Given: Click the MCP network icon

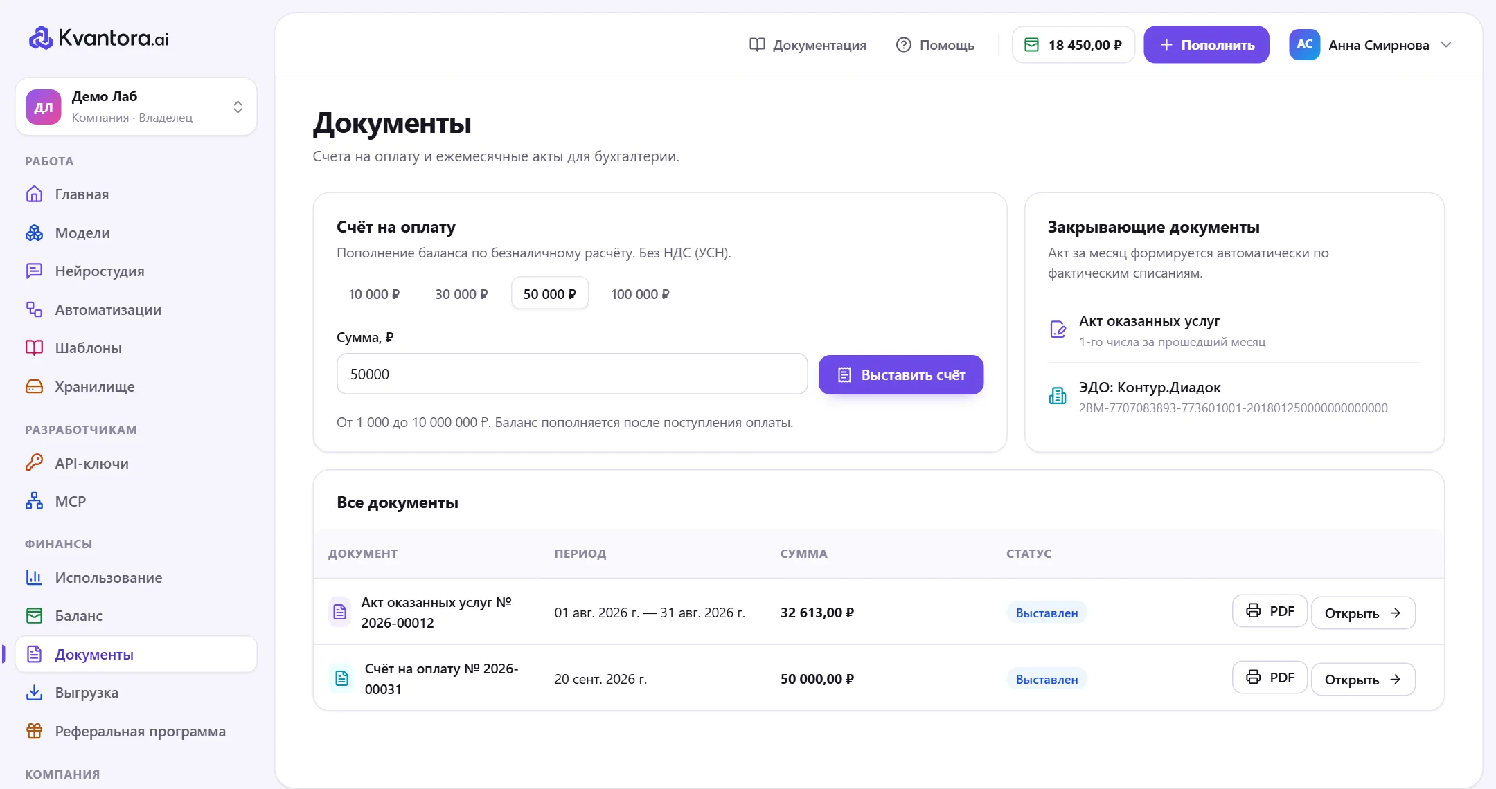Looking at the screenshot, I should [x=34, y=501].
